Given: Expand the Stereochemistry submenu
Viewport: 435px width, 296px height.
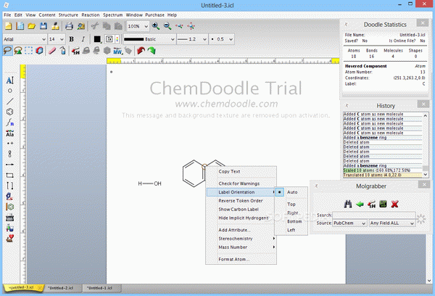Looking at the screenshot, I should (x=241, y=239).
